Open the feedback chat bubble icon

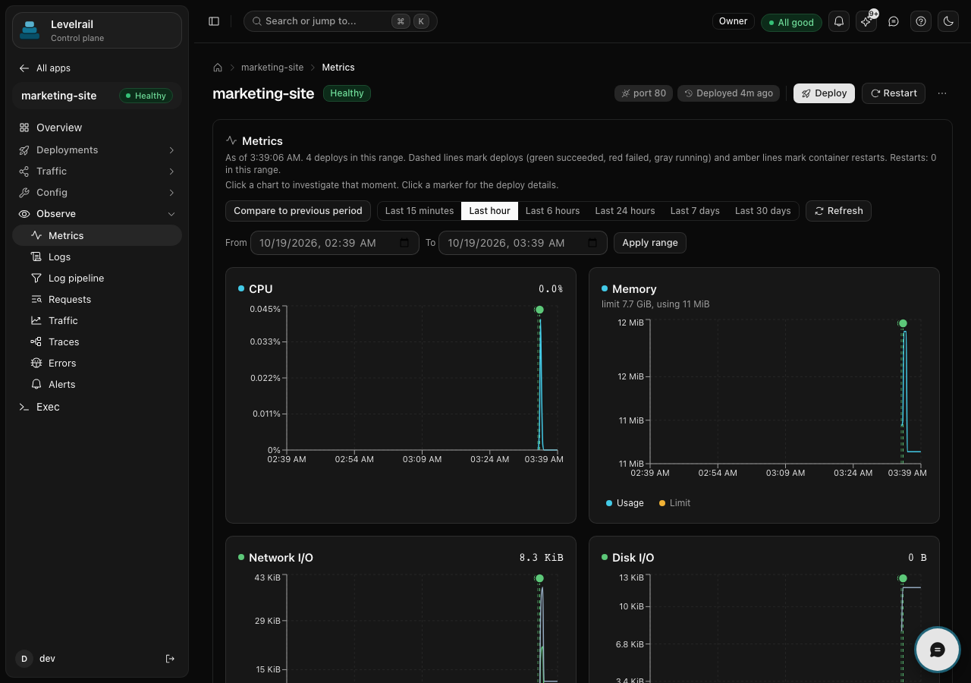(x=894, y=21)
